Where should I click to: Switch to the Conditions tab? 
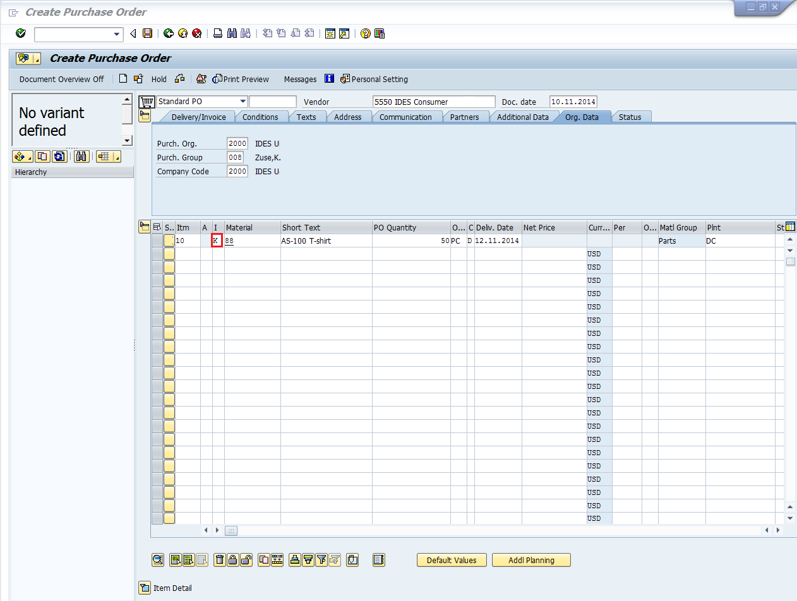pyautogui.click(x=260, y=117)
